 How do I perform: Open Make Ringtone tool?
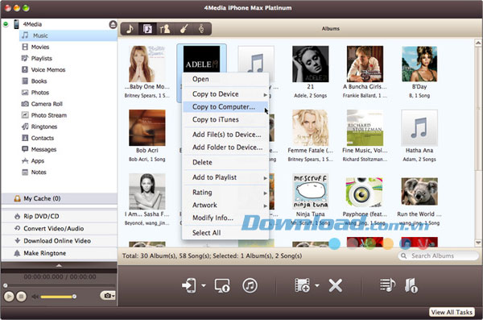click(59, 253)
